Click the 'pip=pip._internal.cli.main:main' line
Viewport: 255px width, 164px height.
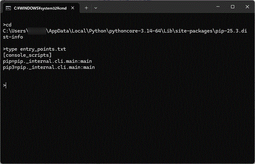coord(47,61)
